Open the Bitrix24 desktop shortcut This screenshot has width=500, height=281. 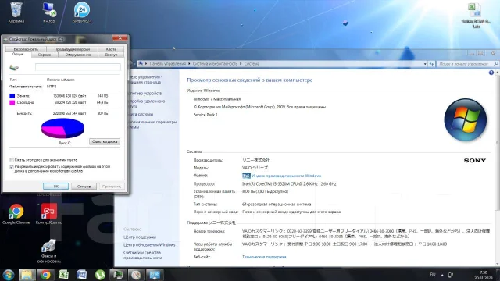pyautogui.click(x=82, y=12)
